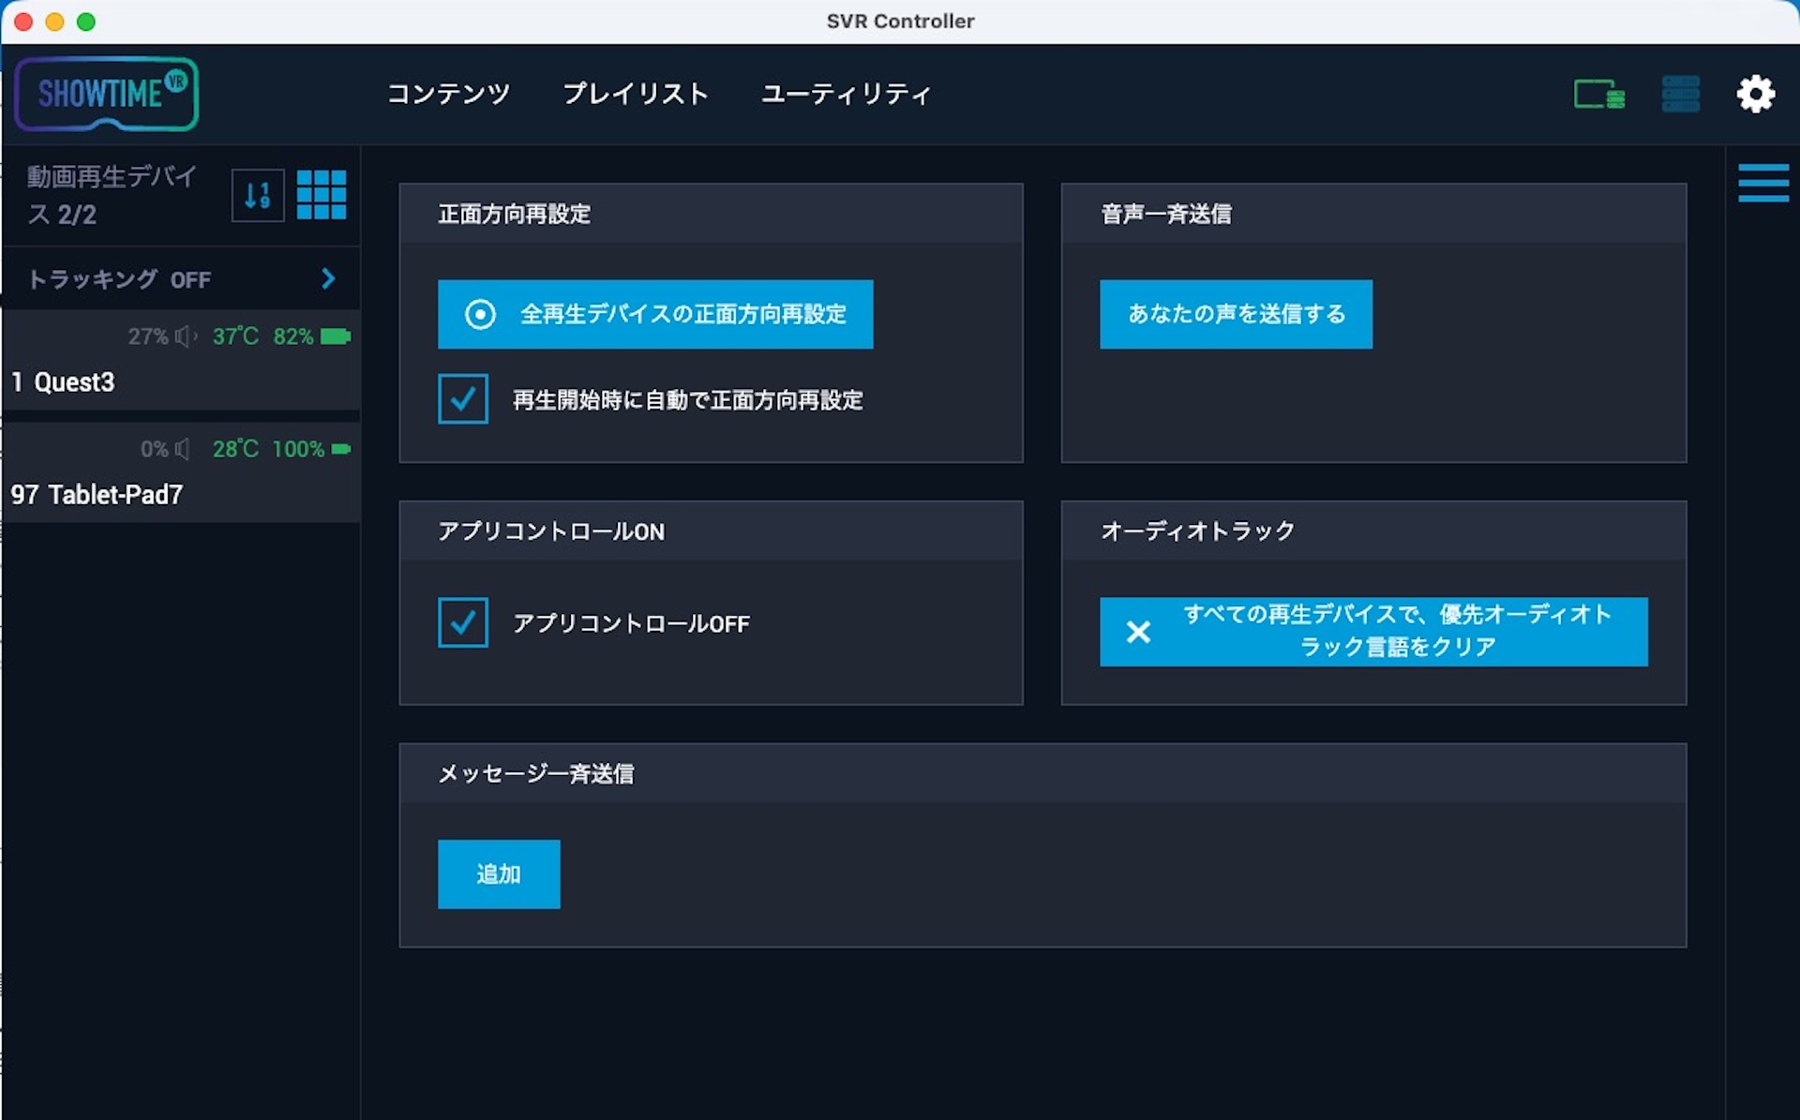This screenshot has height=1120, width=1800.
Task: Click the SHOWTIME VR logo
Action: pyautogui.click(x=106, y=94)
